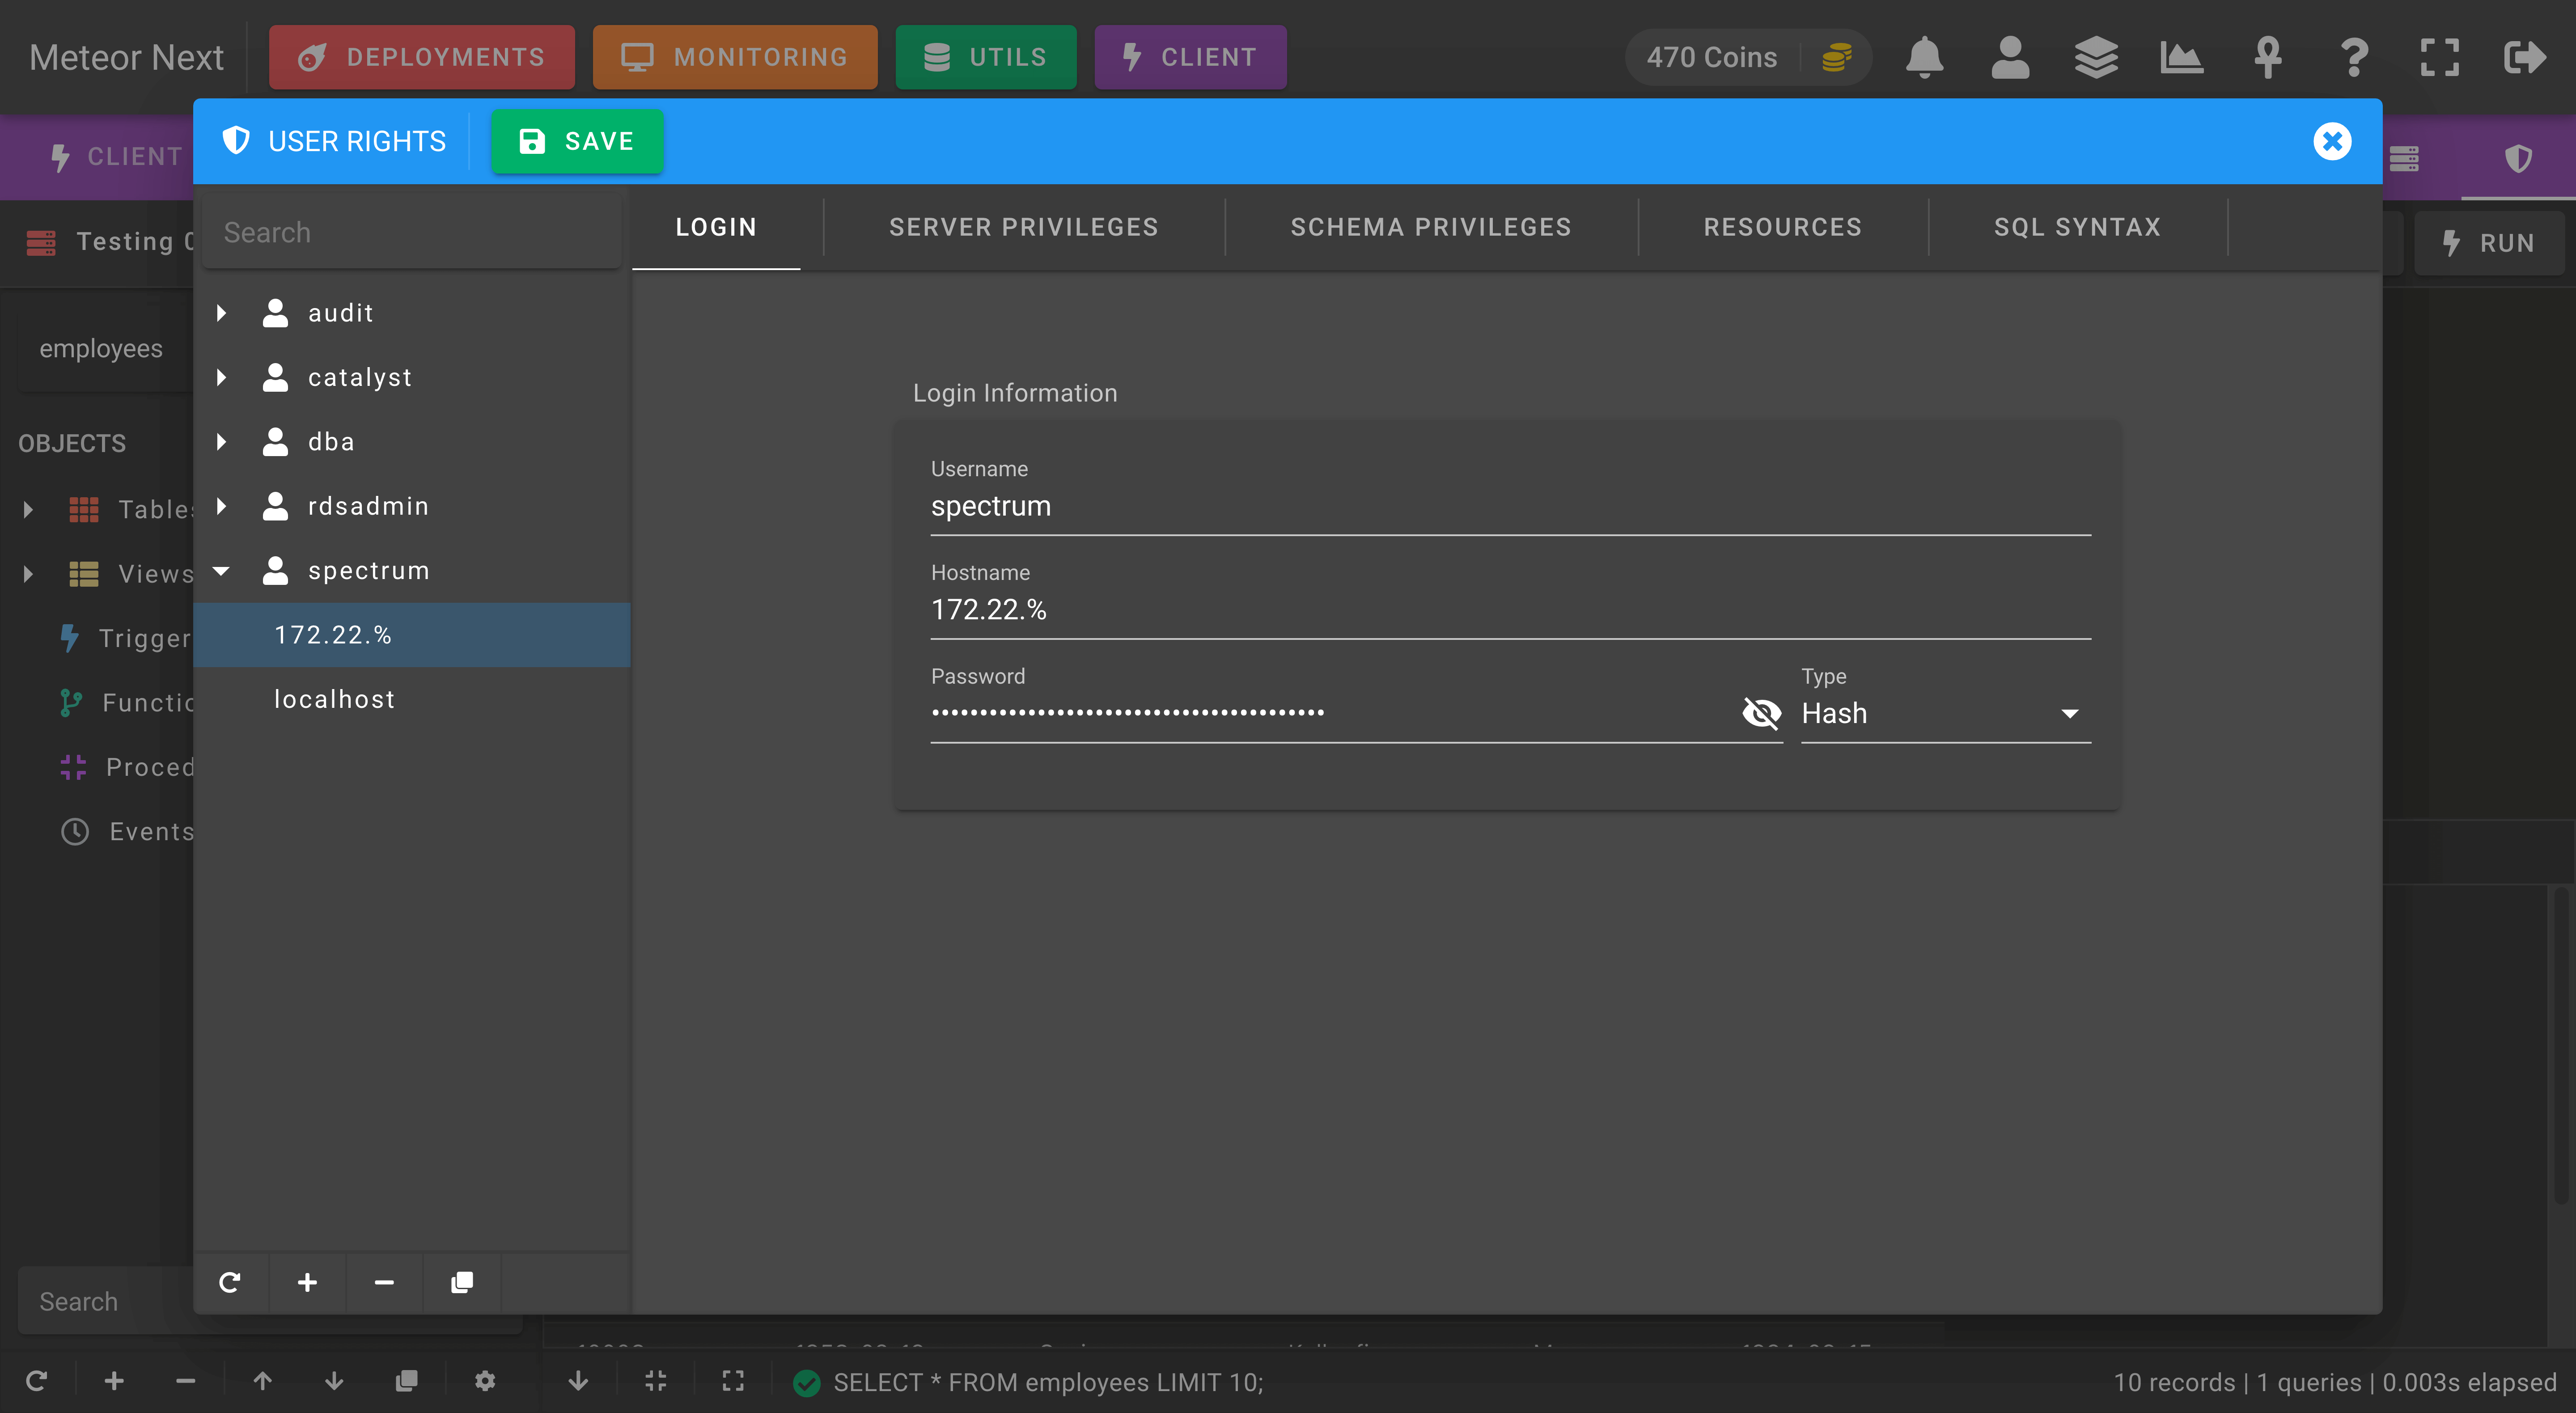Switch to the SQL SYNTAX tab
This screenshot has height=1413, width=2576.
click(x=2077, y=227)
